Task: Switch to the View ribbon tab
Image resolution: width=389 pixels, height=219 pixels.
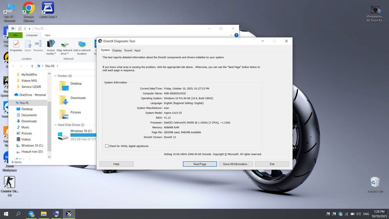Action: [47, 35]
